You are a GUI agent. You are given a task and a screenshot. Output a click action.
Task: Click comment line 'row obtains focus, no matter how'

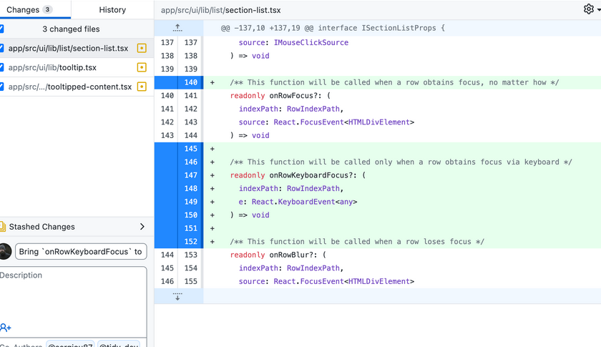pyautogui.click(x=394, y=82)
